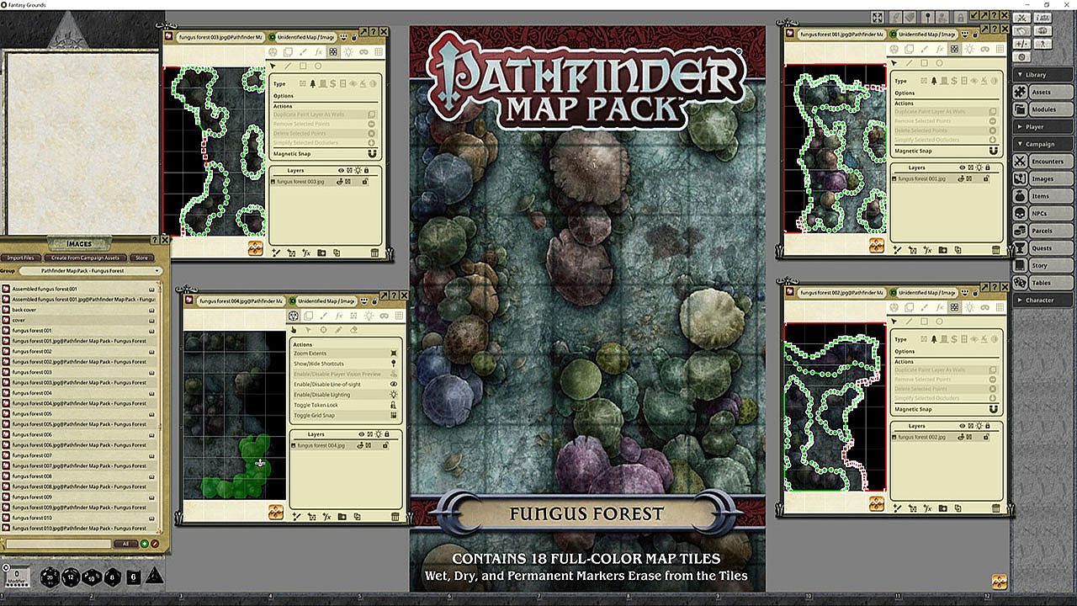Pick the d12 die from the dice tray

coord(72,577)
